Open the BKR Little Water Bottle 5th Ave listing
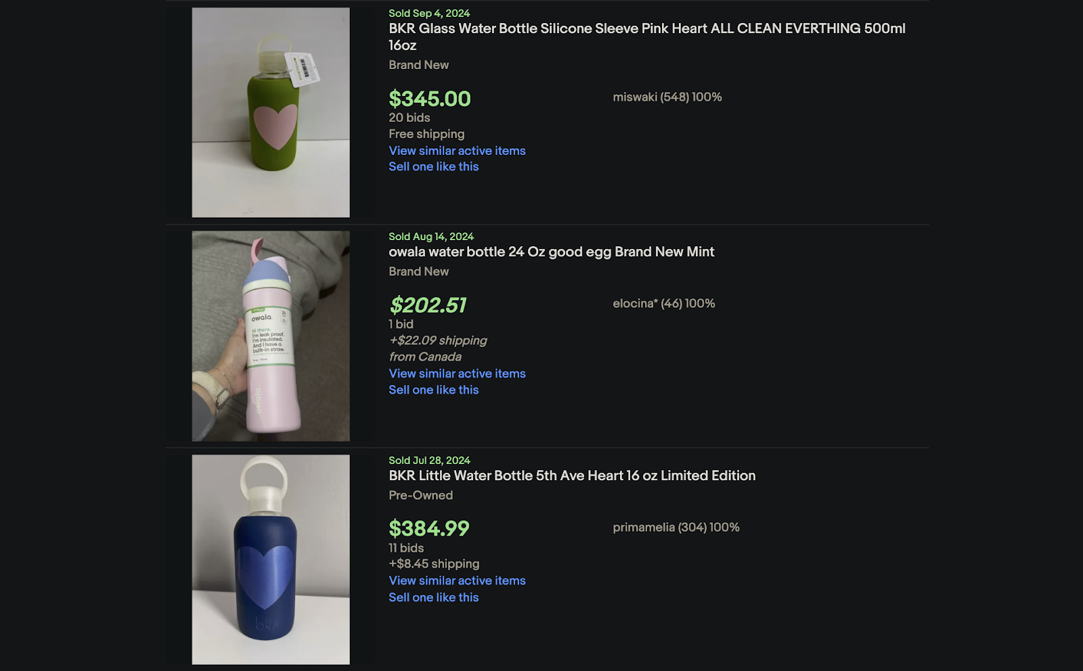The image size is (1083, 671). 571,476
